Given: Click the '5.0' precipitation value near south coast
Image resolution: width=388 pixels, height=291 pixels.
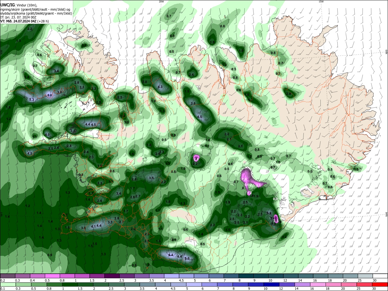Looking at the screenshot, I should [187, 258].
